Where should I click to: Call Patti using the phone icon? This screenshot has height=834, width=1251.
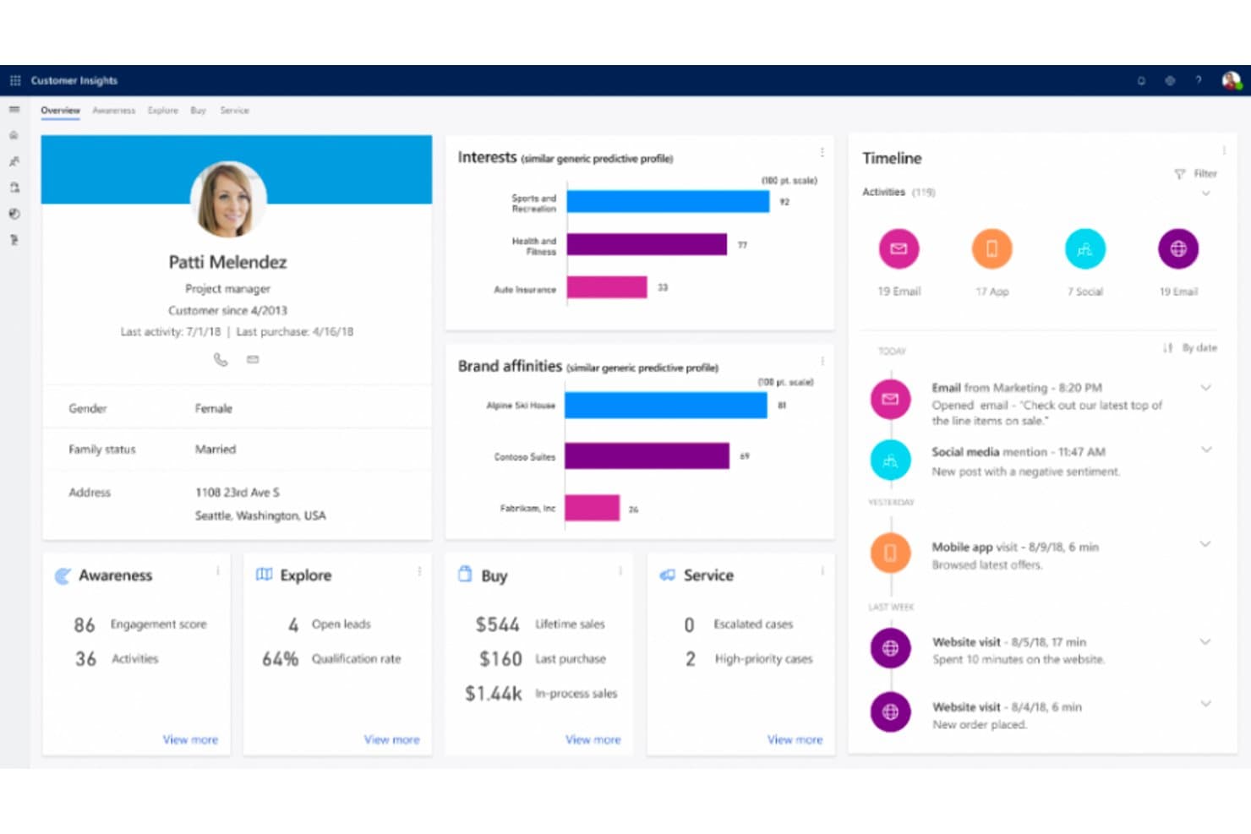(221, 359)
